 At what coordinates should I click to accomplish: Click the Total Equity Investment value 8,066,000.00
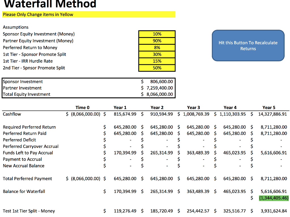[160, 94]
